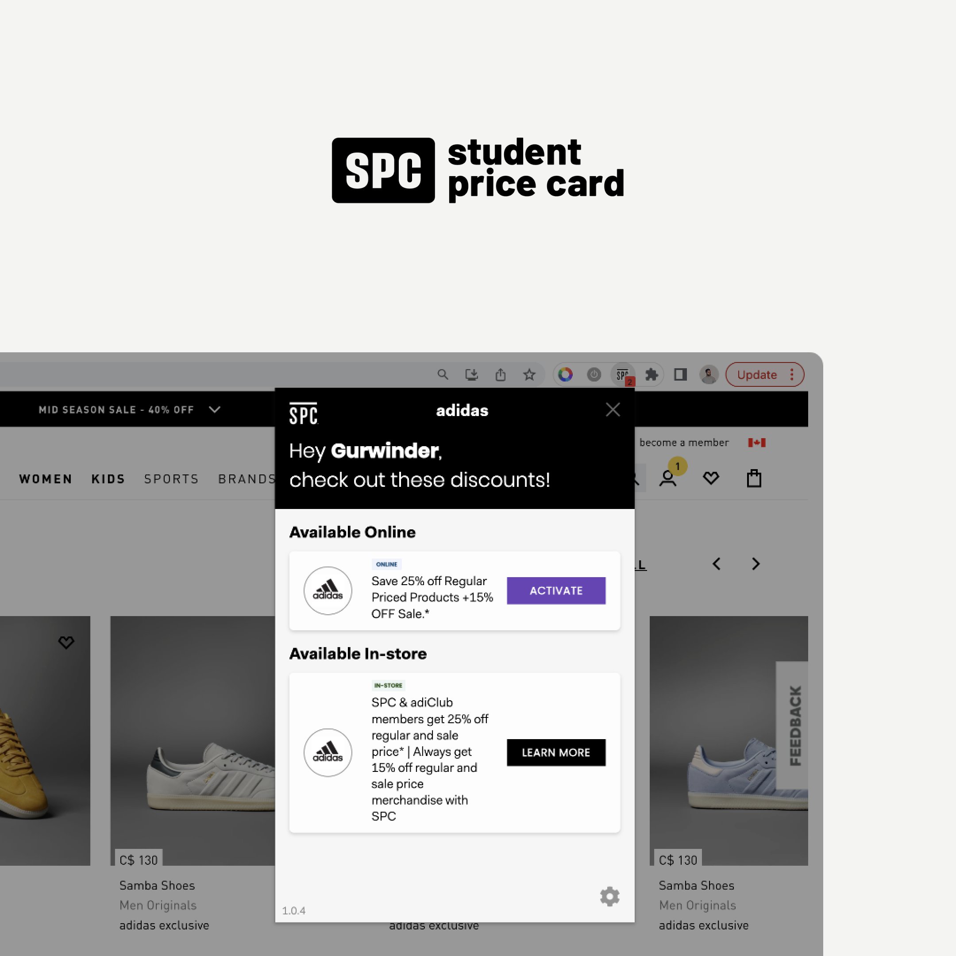Go to next products with right arrow
This screenshot has width=956, height=956.
tap(755, 563)
